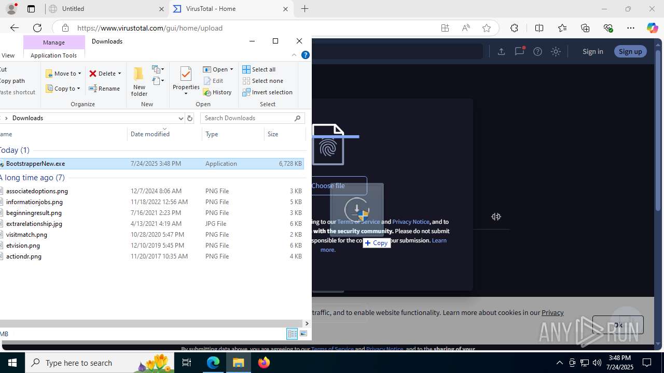Click Rename in the Organize group
This screenshot has width=664, height=373.
tap(104, 89)
